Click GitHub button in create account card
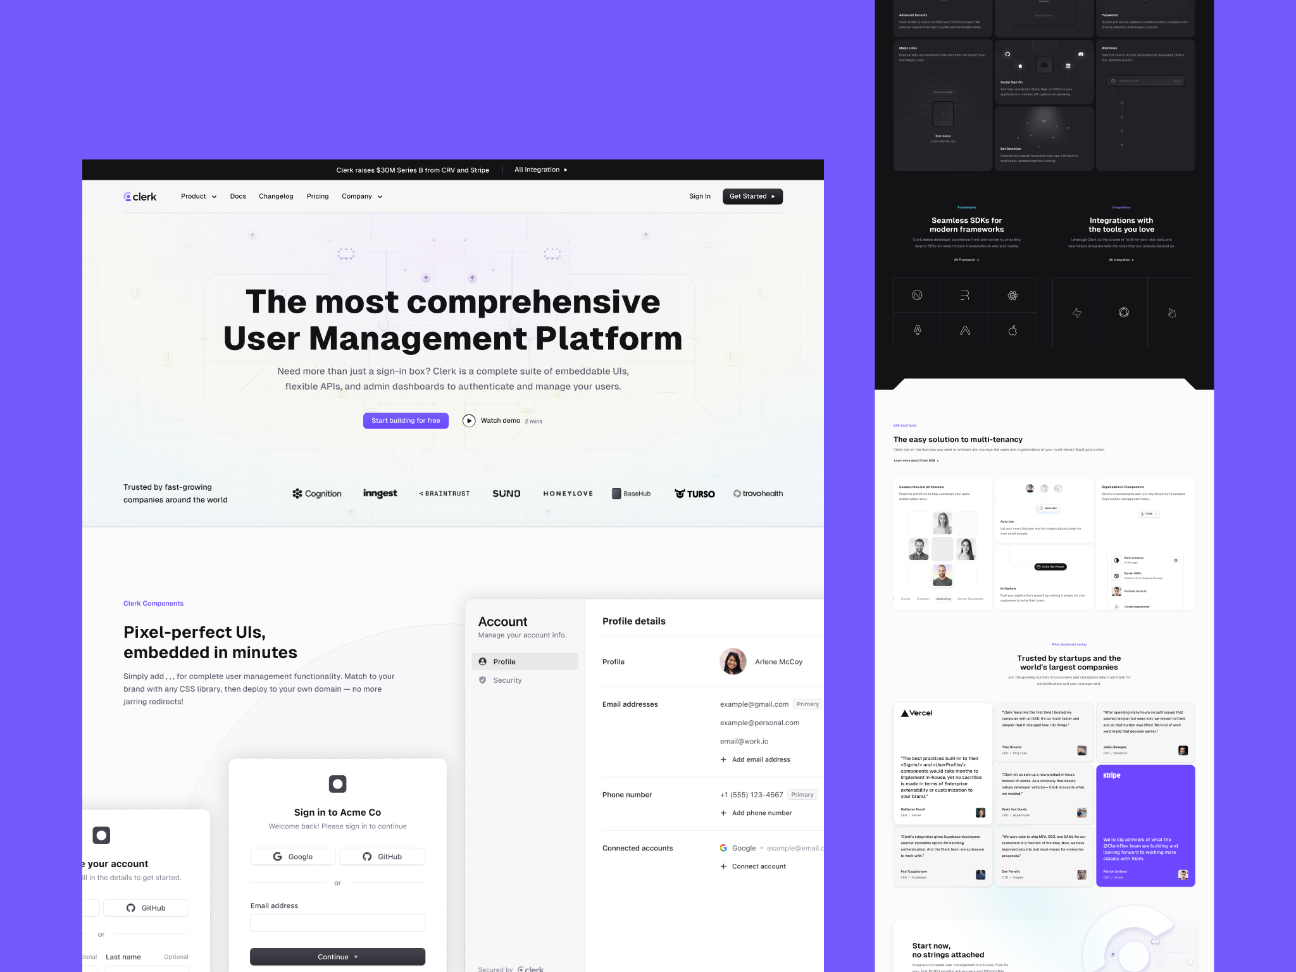 click(146, 908)
